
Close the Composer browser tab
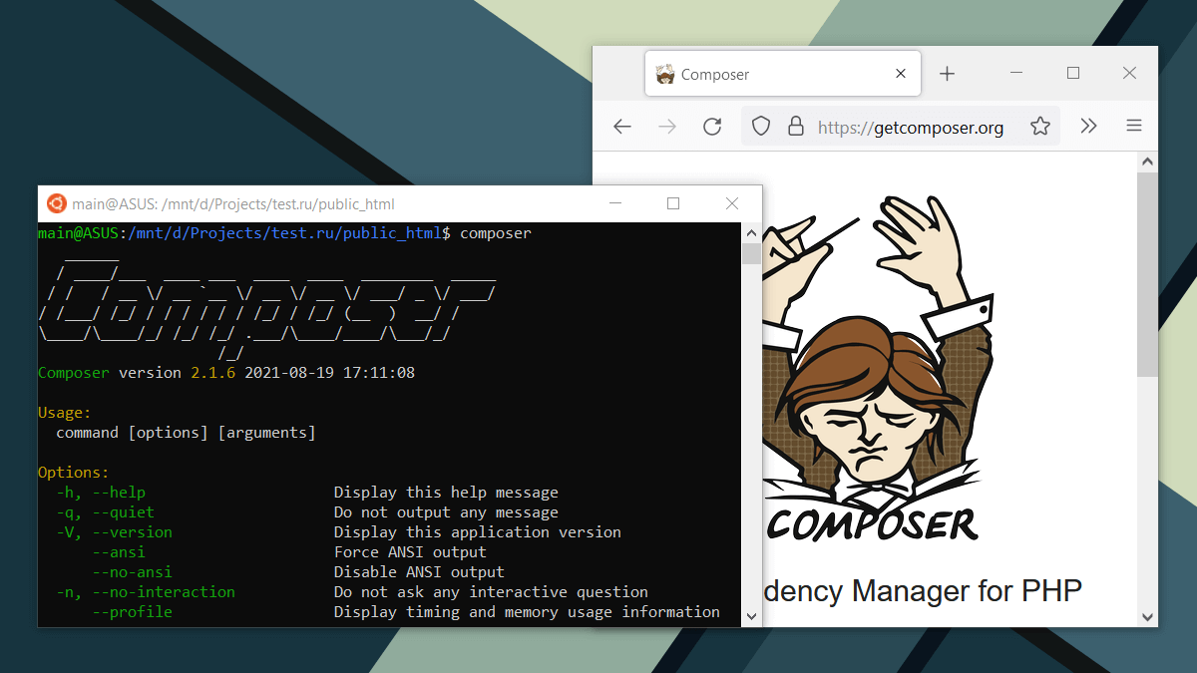[901, 74]
